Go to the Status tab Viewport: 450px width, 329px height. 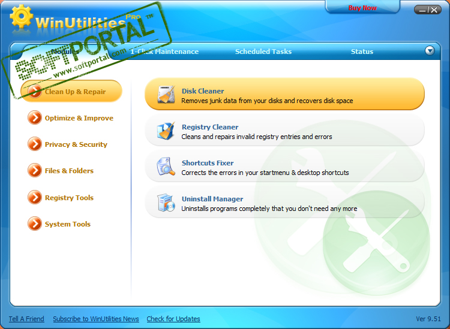click(362, 52)
